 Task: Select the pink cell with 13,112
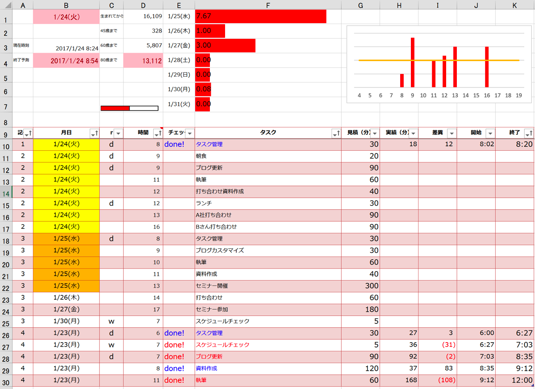[x=143, y=60]
